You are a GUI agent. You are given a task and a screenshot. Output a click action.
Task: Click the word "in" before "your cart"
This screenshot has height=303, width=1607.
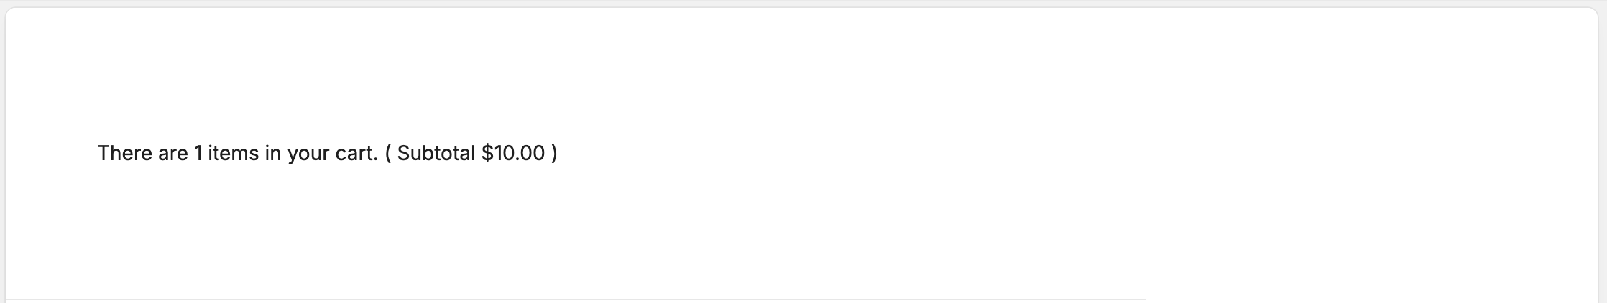(272, 153)
